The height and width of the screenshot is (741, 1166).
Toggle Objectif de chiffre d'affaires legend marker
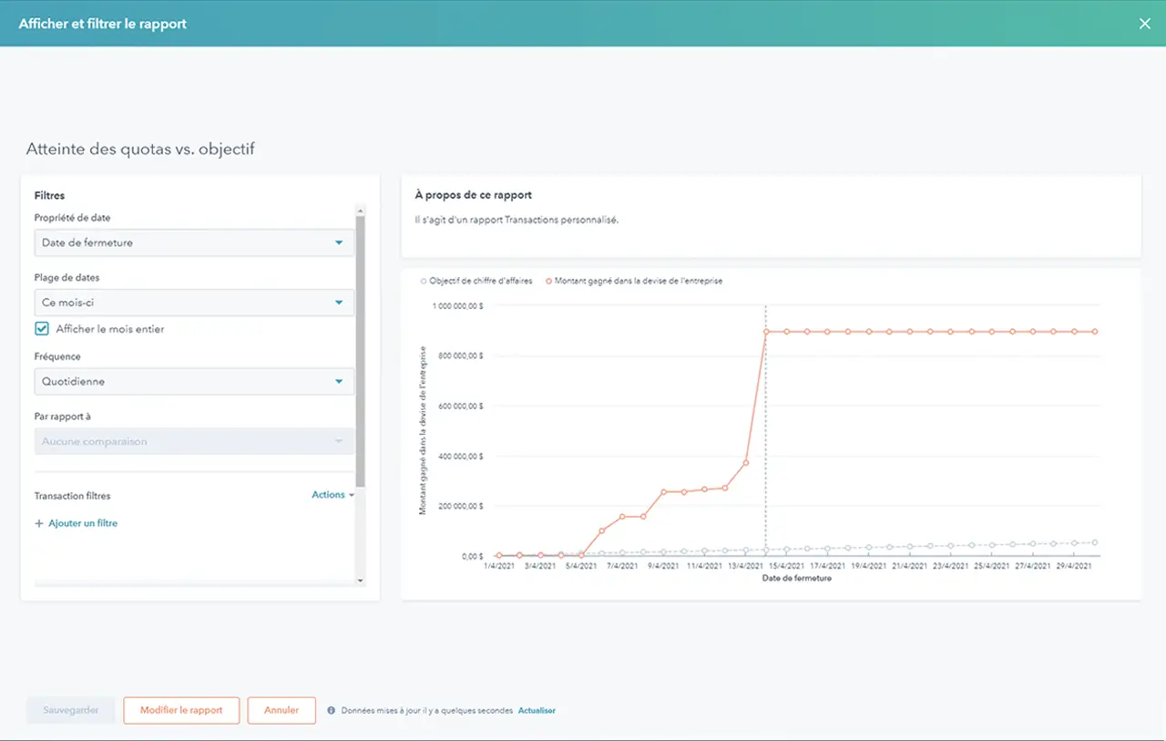(x=423, y=282)
